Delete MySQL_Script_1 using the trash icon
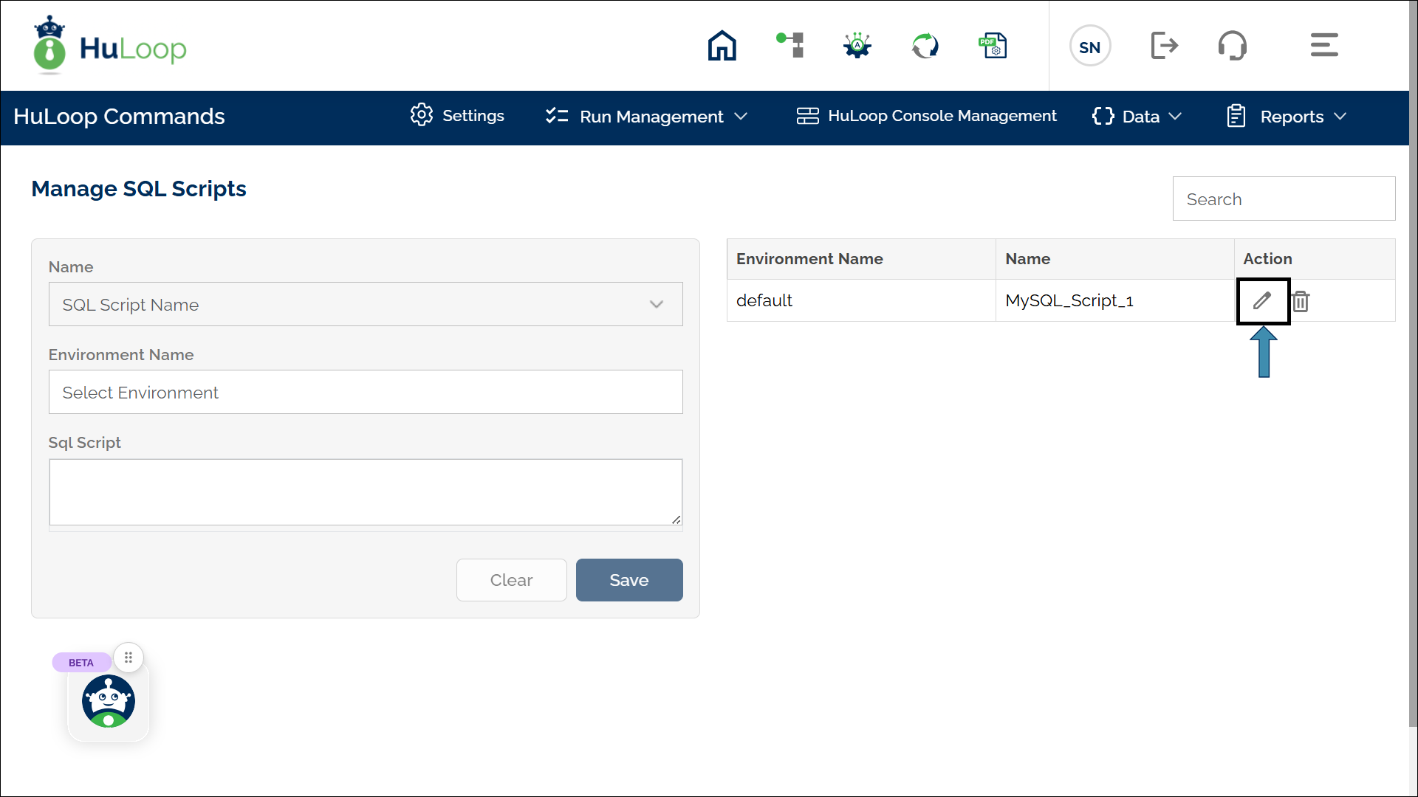This screenshot has height=797, width=1418. (x=1301, y=301)
